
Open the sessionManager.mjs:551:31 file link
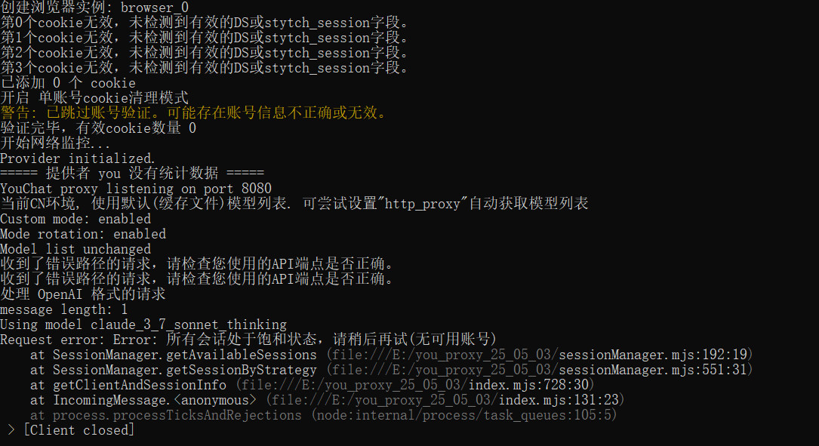coord(540,370)
